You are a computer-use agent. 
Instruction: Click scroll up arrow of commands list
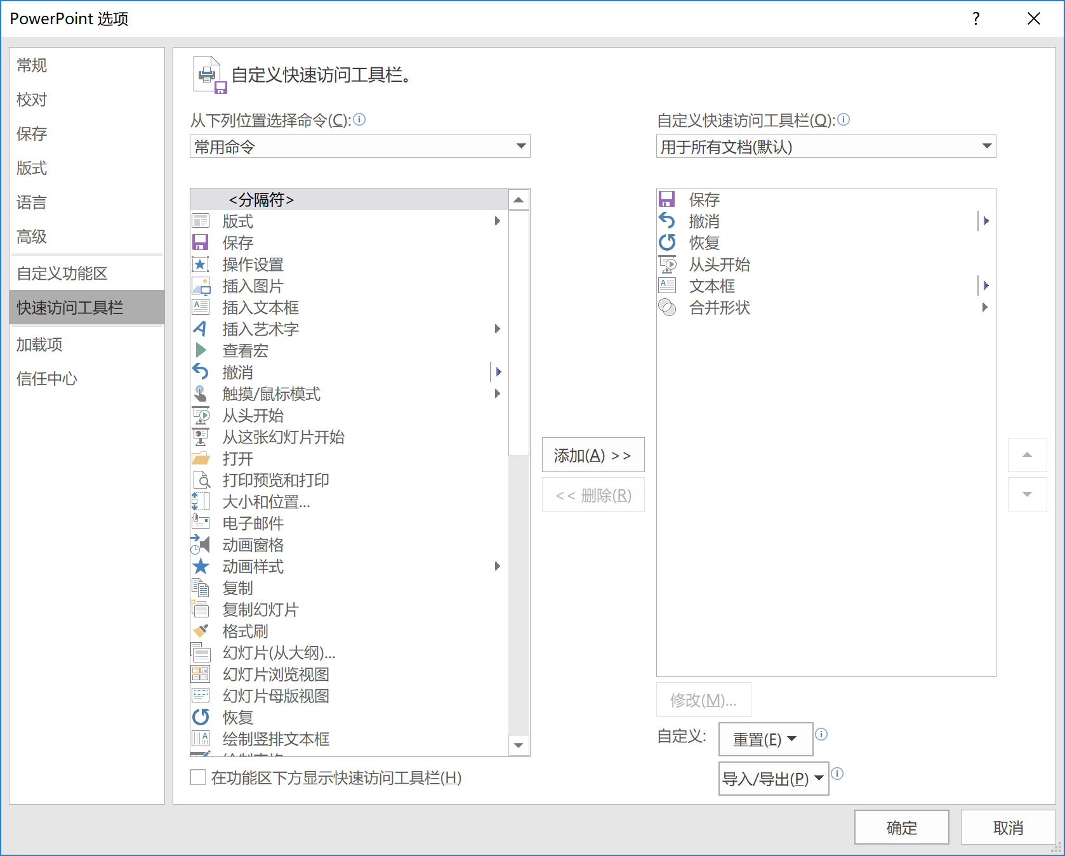[x=519, y=200]
